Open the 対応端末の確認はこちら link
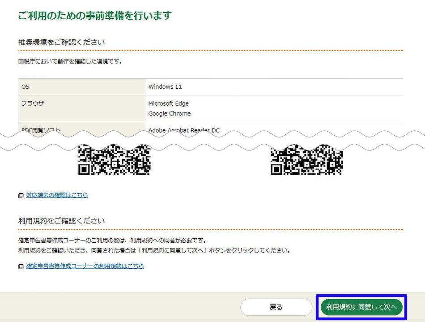The image size is (425, 322). coord(57,195)
